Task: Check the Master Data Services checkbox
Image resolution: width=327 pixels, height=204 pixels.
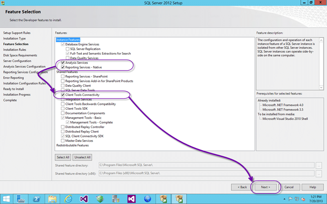Action: 63,140
